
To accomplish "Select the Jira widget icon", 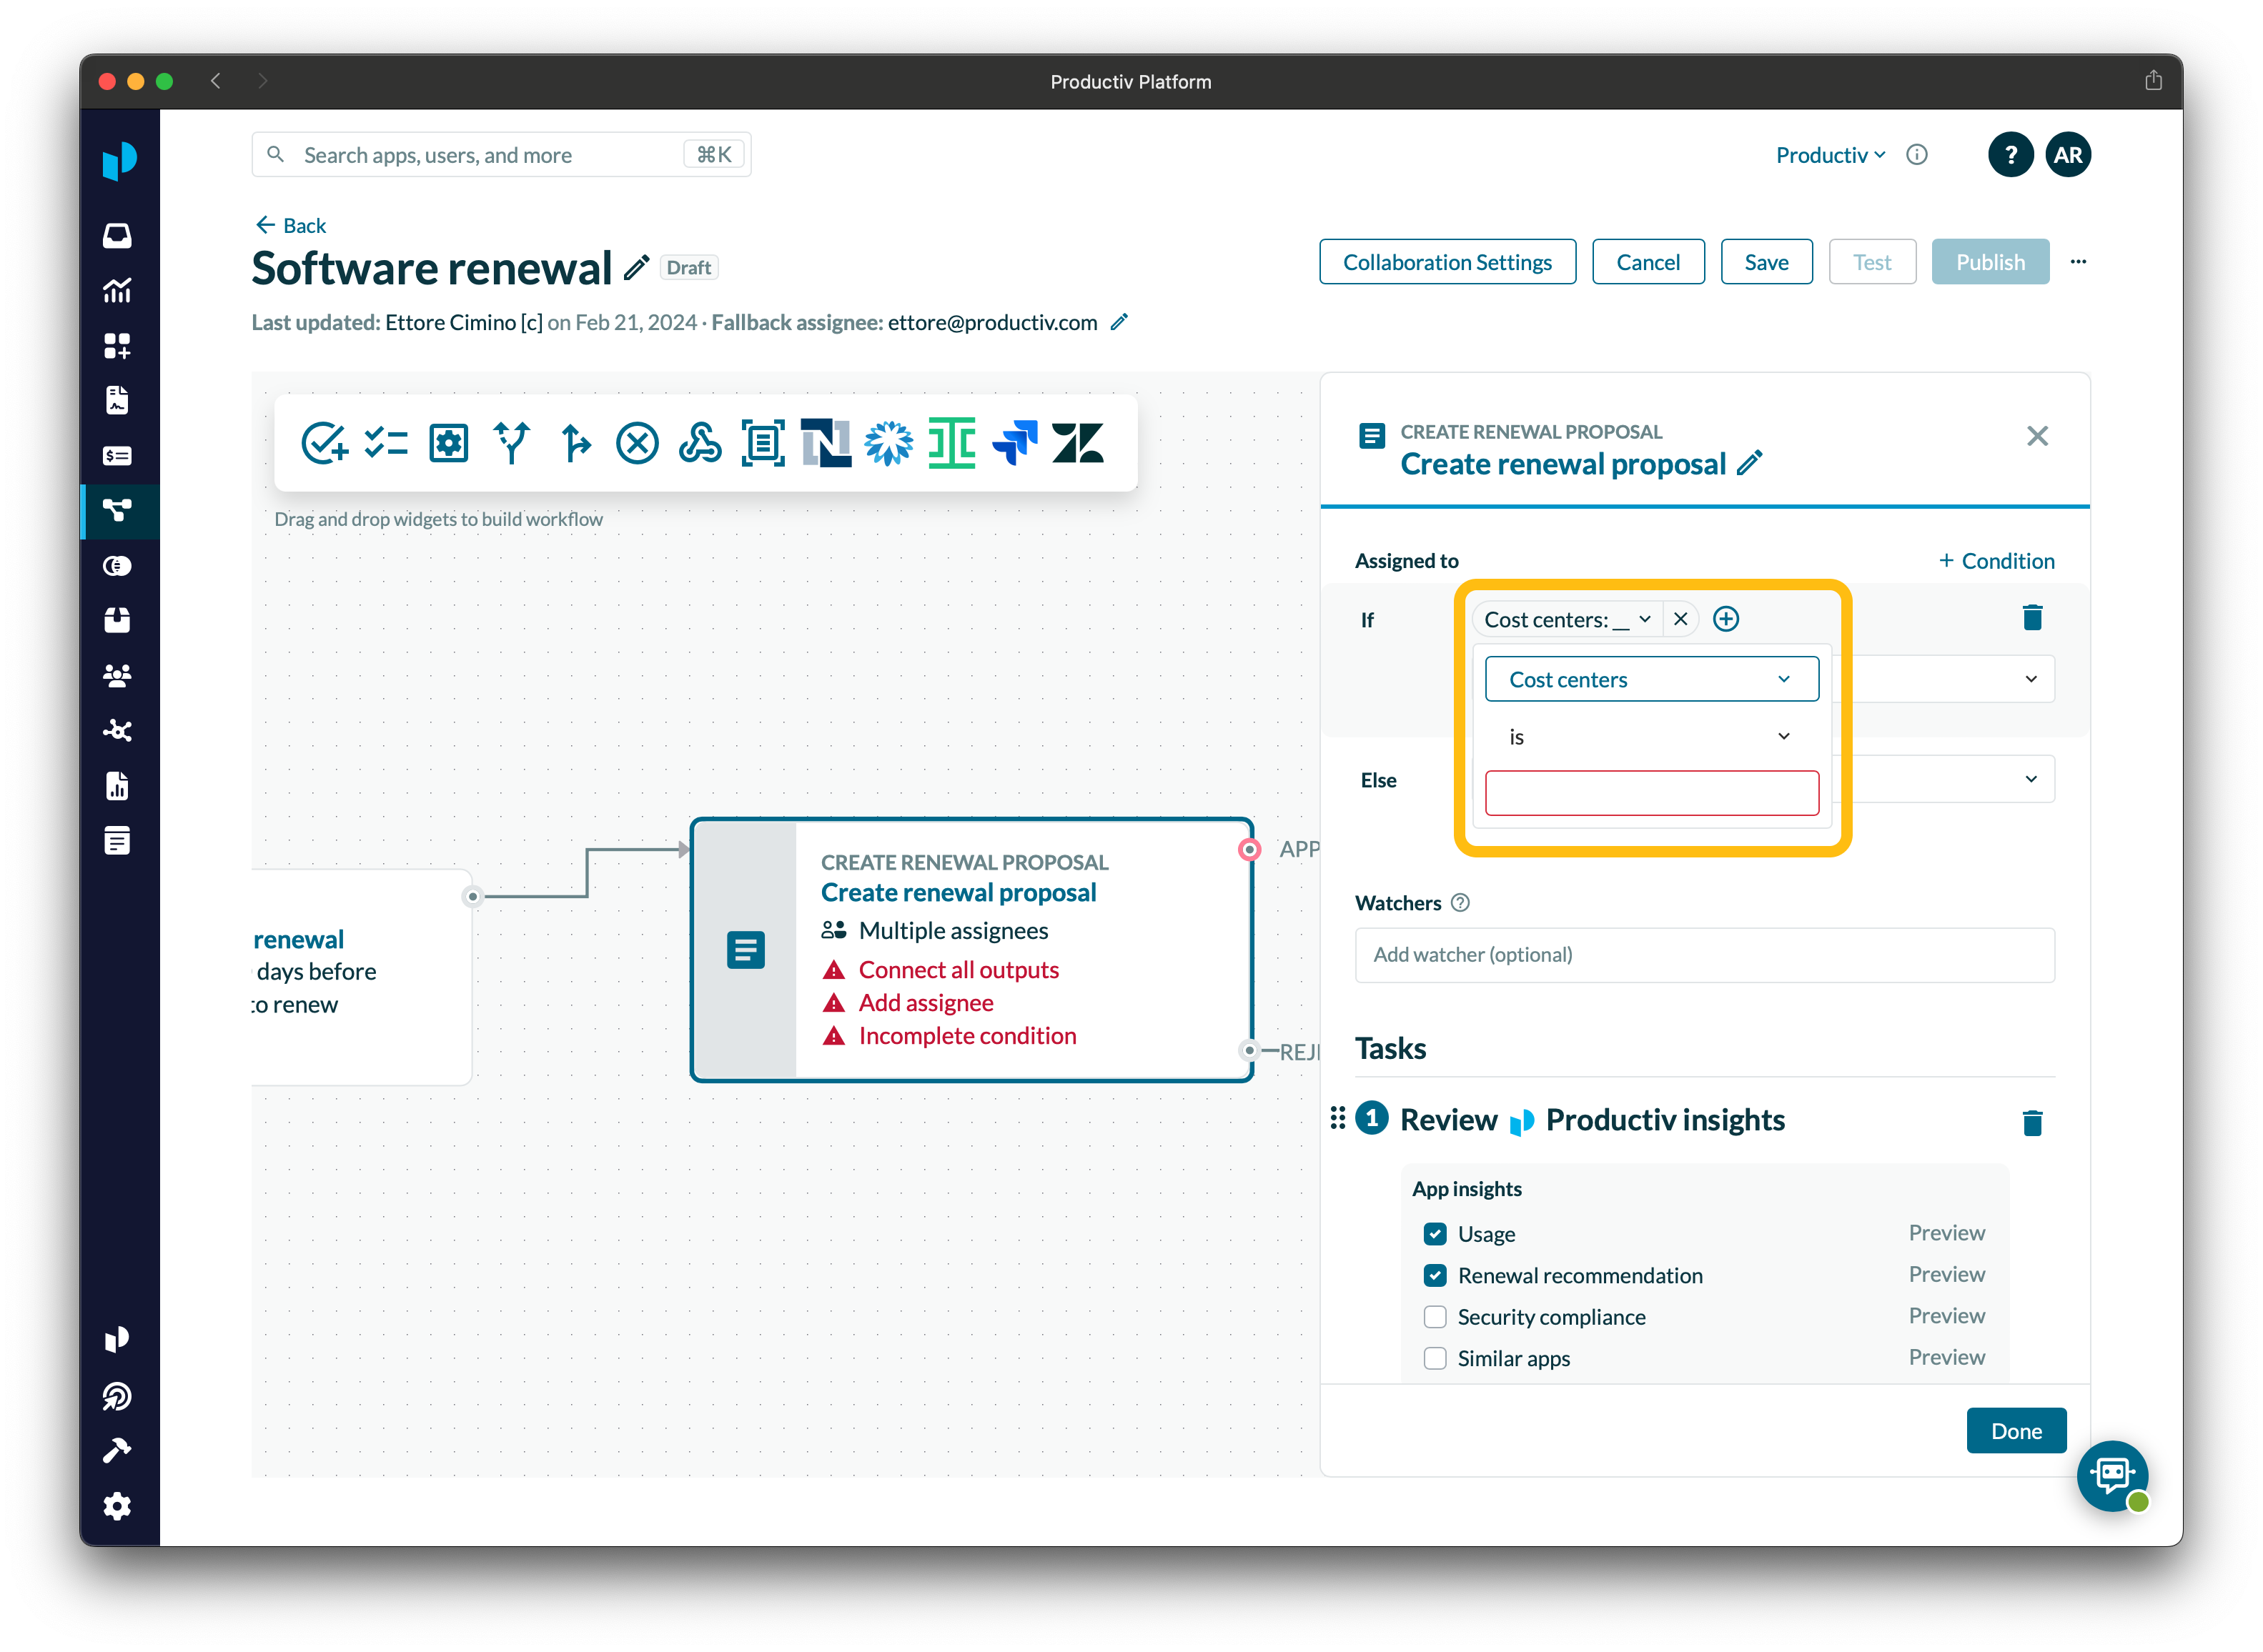I will click(x=1014, y=443).
